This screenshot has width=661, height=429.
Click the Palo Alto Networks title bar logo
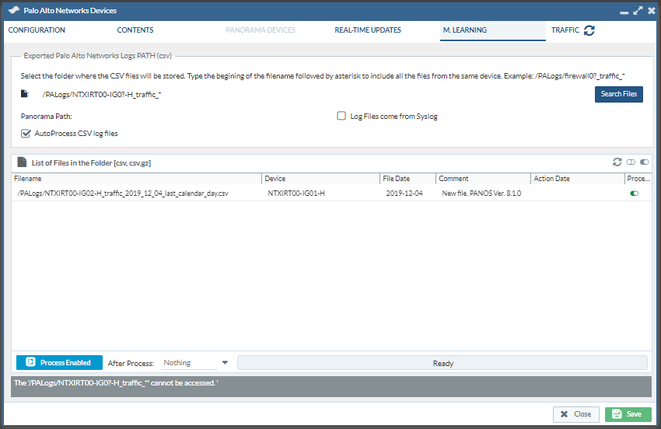pos(13,10)
